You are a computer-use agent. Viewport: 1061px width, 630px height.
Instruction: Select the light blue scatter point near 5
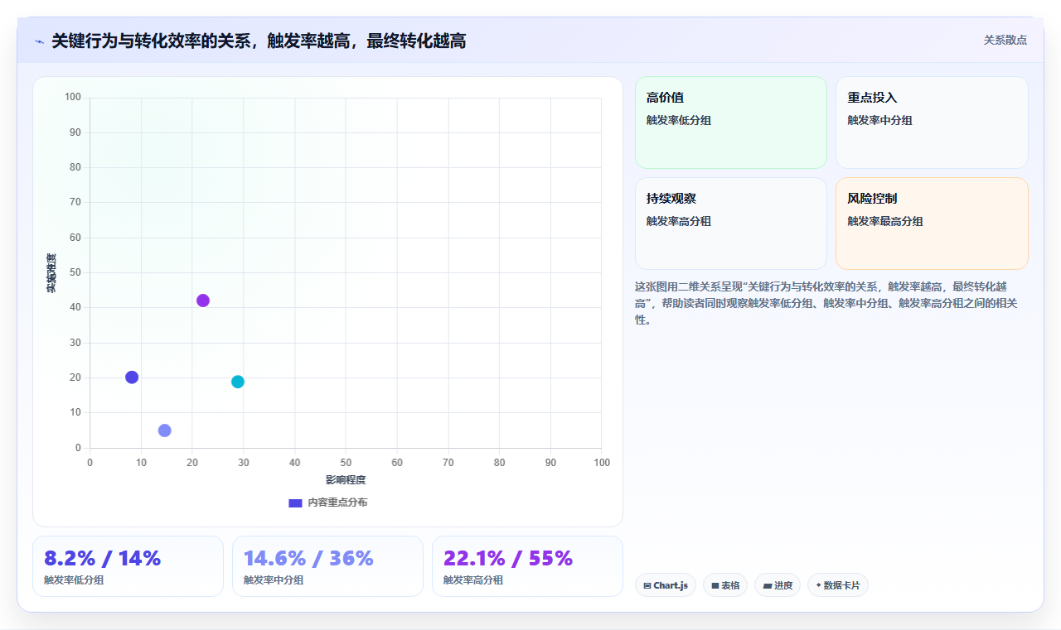165,430
